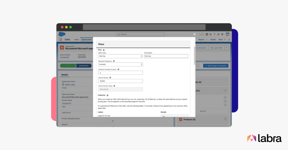Viewport: 288px width, 150px height.
Task: Show info tooltip for Contract Duration in years
Action: coord(118,69)
